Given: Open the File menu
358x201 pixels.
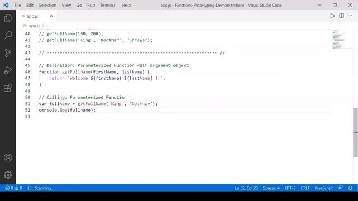Looking at the screenshot, I should pyautogui.click(x=17, y=5).
